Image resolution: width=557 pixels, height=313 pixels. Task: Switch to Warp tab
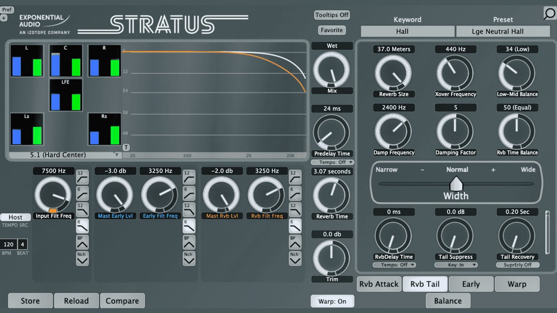pyautogui.click(x=517, y=284)
